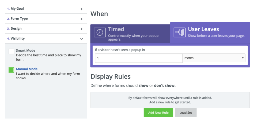
Task: Click 'Add a new rule to get started.' text
Action: coord(170,103)
